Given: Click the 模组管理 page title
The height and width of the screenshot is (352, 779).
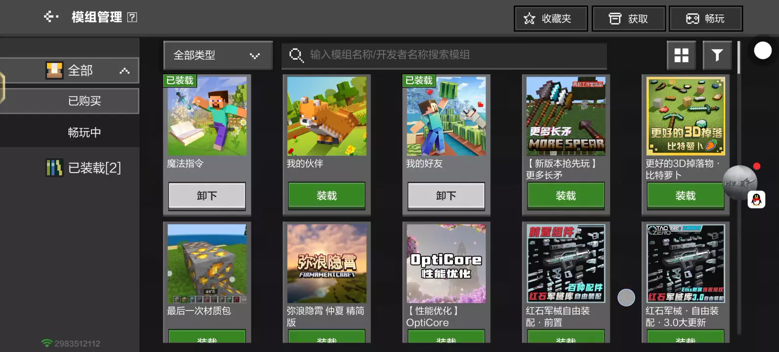Looking at the screenshot, I should (x=97, y=18).
